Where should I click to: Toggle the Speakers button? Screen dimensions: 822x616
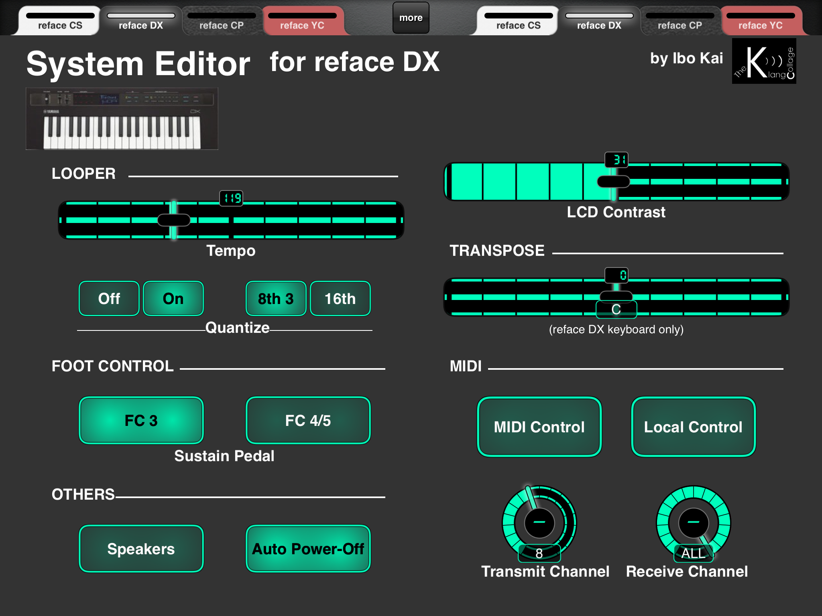tap(141, 549)
